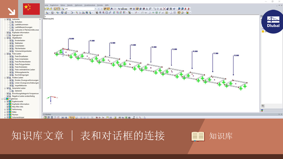Viewport: 283px width, 159px height.
Task: Click the Dlubal logo badge
Action: pos(273,22)
